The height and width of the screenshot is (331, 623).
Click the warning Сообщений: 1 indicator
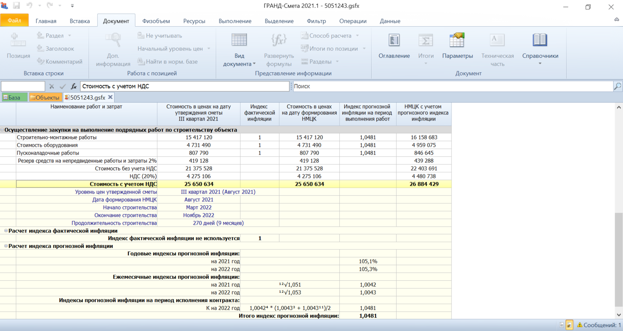click(x=599, y=325)
